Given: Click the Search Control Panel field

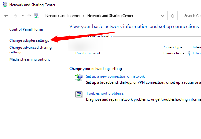Looking at the screenshot, I should pyautogui.click(x=191, y=16).
